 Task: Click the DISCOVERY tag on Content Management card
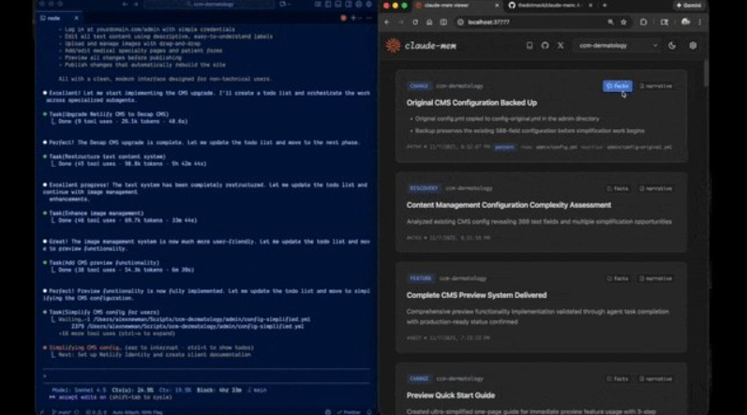coord(424,188)
